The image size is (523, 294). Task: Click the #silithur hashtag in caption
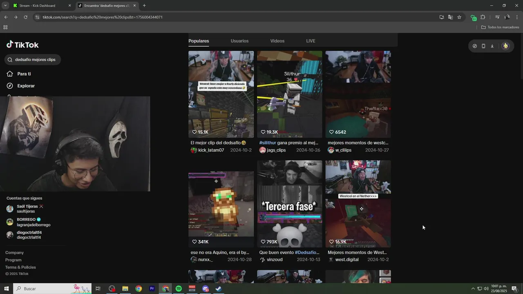tap(268, 143)
